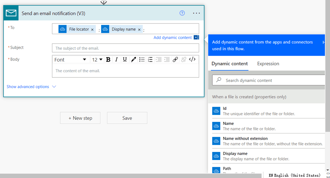Image resolution: width=330 pixels, height=178 pixels.
Task: Click the search magnifier icon
Action: tap(219, 80)
